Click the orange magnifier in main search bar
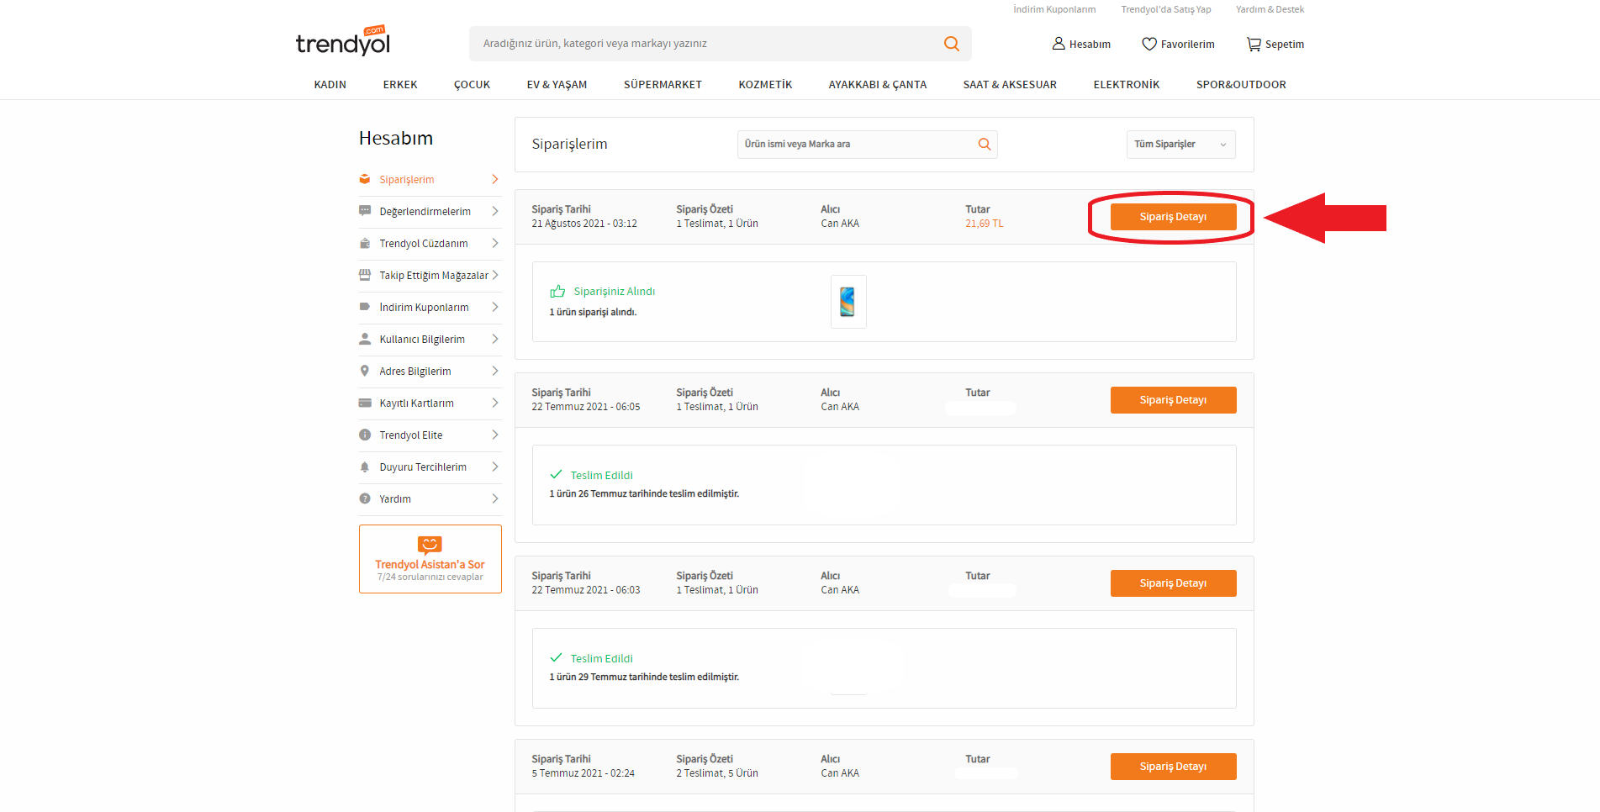1600x812 pixels. 951,43
